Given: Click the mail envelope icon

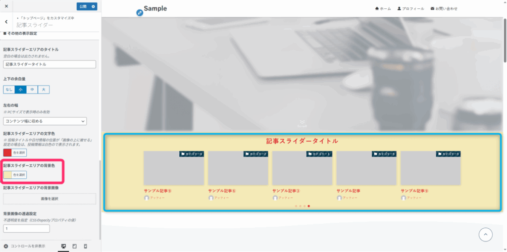Looking at the screenshot, I should (x=432, y=9).
